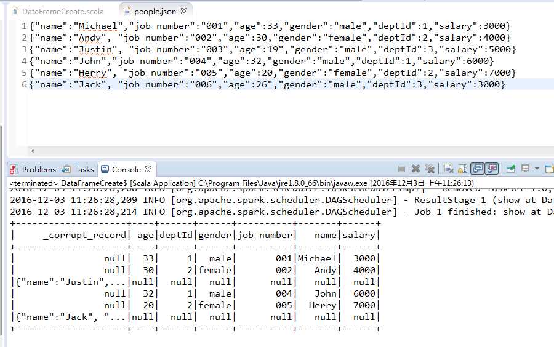The image size is (554, 347).
Task: Click the corrupt record {"name":"Justin",... cell
Action: (71, 282)
